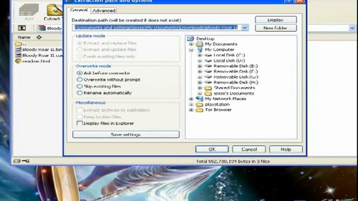Select Removable Disk (G:) drive icon
Image resolution: width=358 pixels, height=201 pixels.
pos(208,77)
